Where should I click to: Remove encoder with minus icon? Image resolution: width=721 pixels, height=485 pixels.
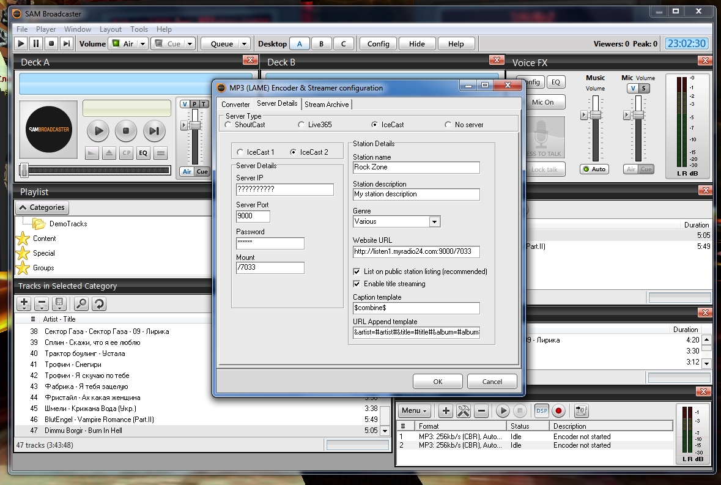click(x=481, y=410)
